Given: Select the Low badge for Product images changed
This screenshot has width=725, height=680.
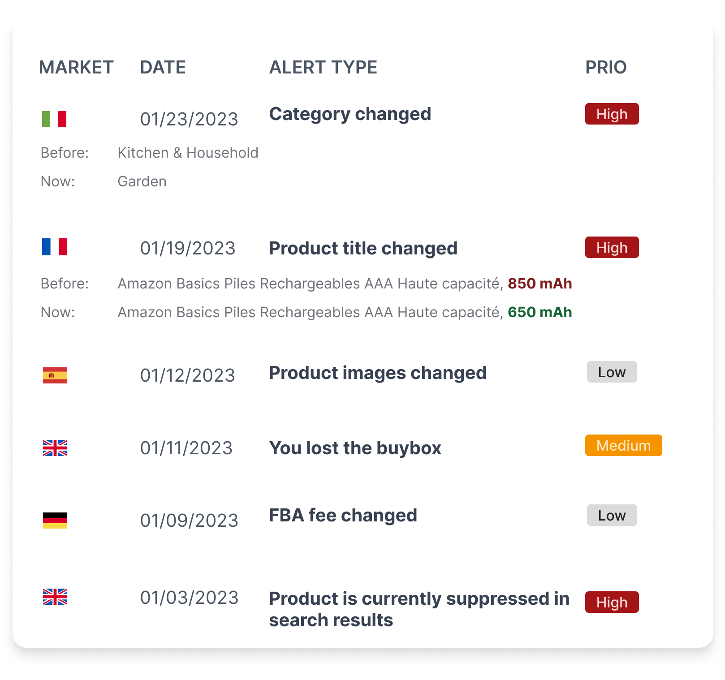Looking at the screenshot, I should [612, 371].
